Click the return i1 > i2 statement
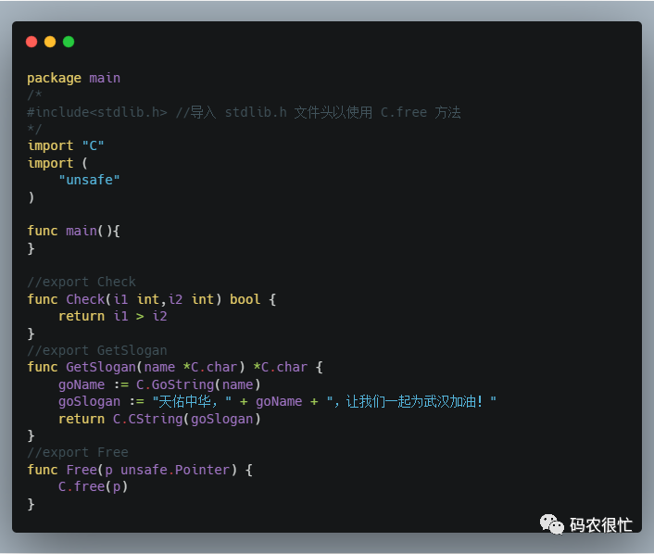The height and width of the screenshot is (554, 654). pyautogui.click(x=113, y=316)
